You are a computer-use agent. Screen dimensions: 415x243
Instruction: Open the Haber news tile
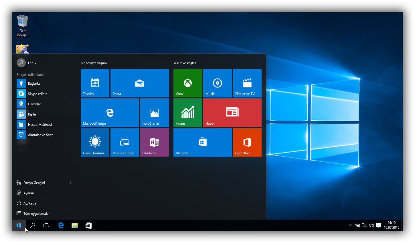(232, 113)
